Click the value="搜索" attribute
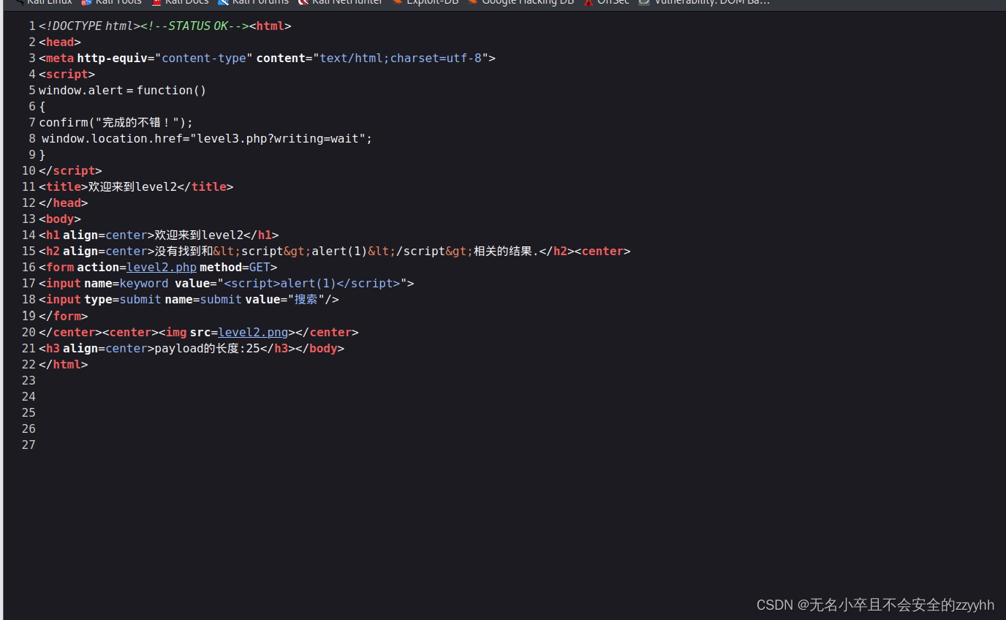The width and height of the screenshot is (1006, 620). [285, 300]
